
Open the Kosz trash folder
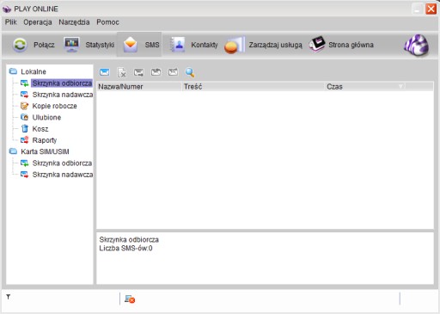tap(40, 129)
